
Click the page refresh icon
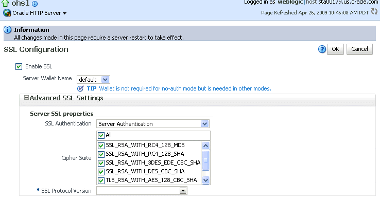tap(374, 12)
